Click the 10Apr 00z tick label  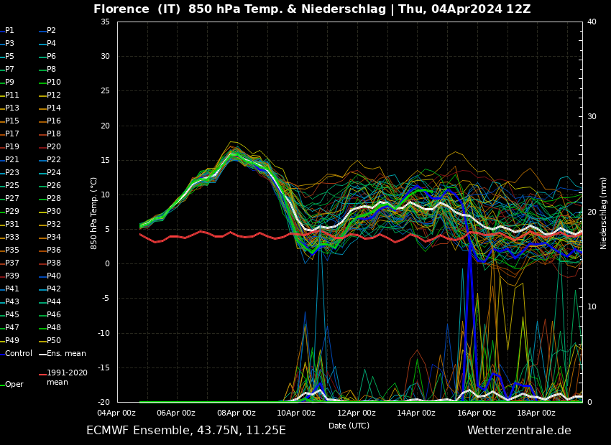coord(297,413)
